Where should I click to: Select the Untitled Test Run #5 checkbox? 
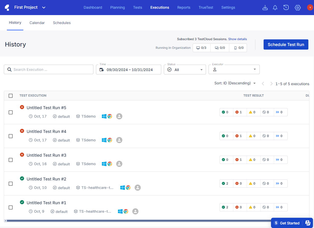coord(10,112)
